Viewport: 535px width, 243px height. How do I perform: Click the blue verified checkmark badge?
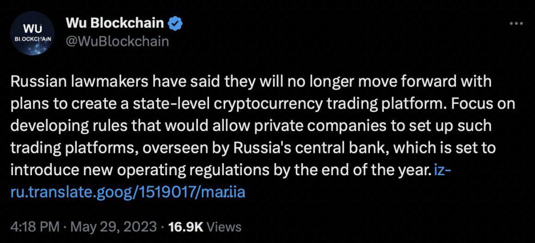pyautogui.click(x=176, y=23)
